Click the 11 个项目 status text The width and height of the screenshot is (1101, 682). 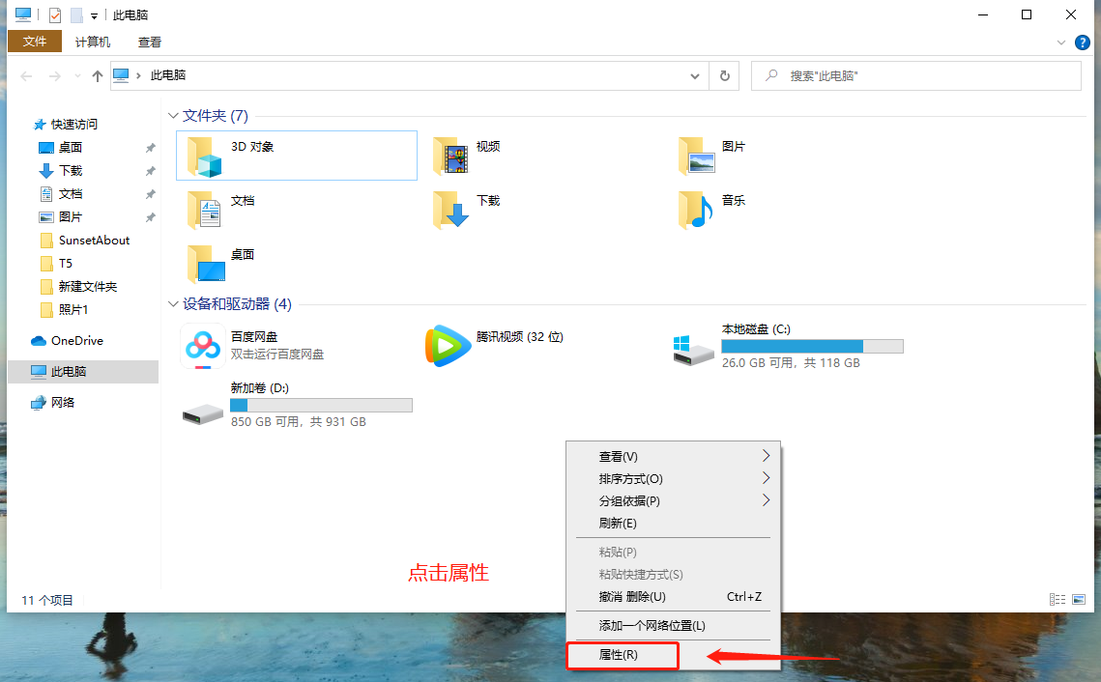tap(47, 600)
